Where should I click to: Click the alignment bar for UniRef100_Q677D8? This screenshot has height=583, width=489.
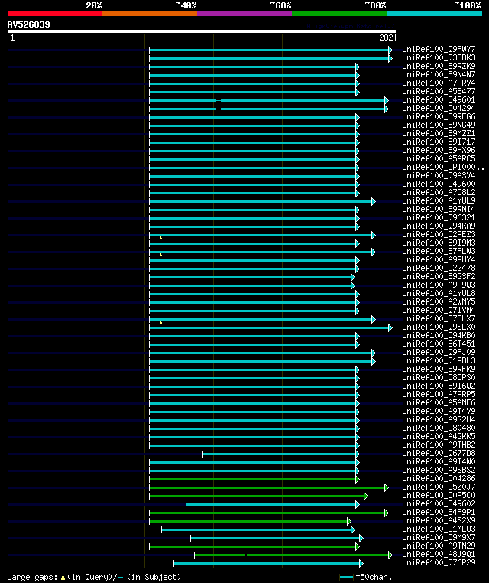(281, 454)
